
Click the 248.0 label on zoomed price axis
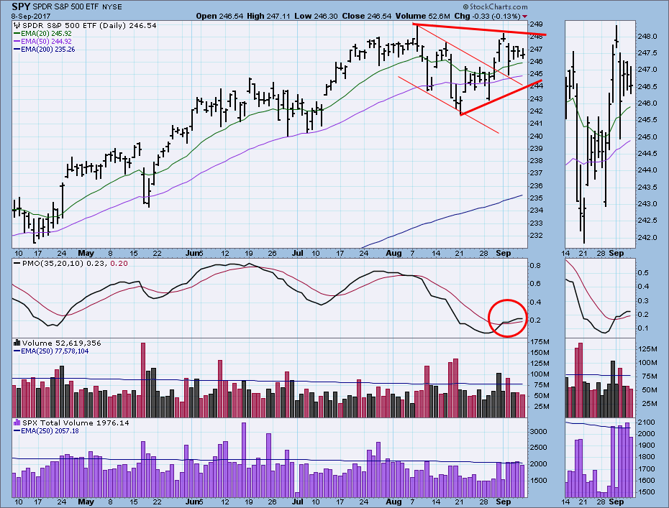647,36
